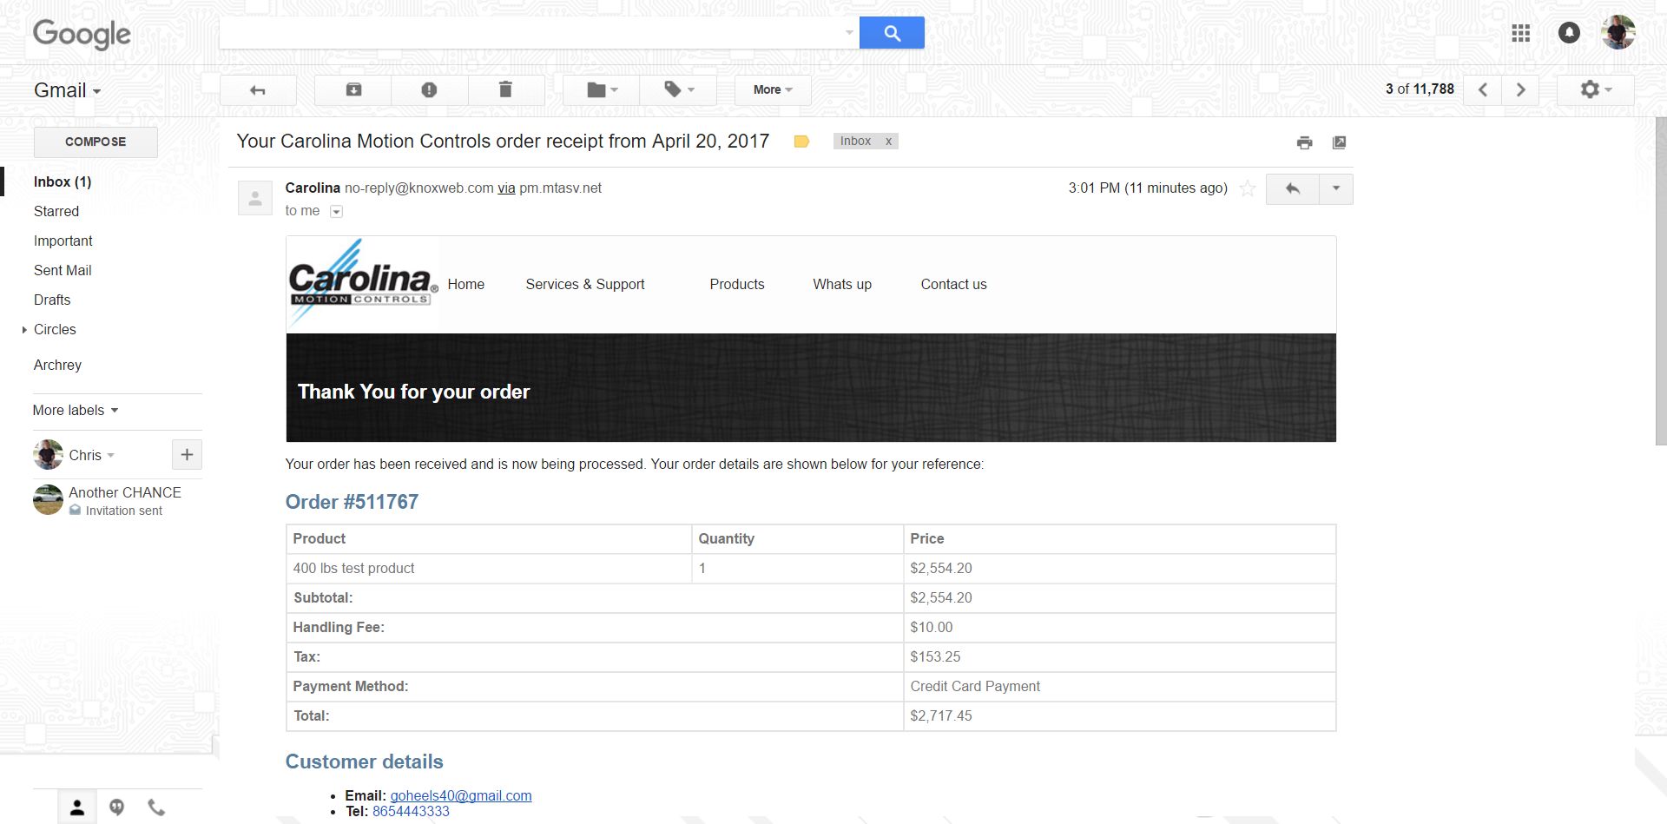This screenshot has height=824, width=1667.
Task: Open the Products link in email
Action: (737, 284)
